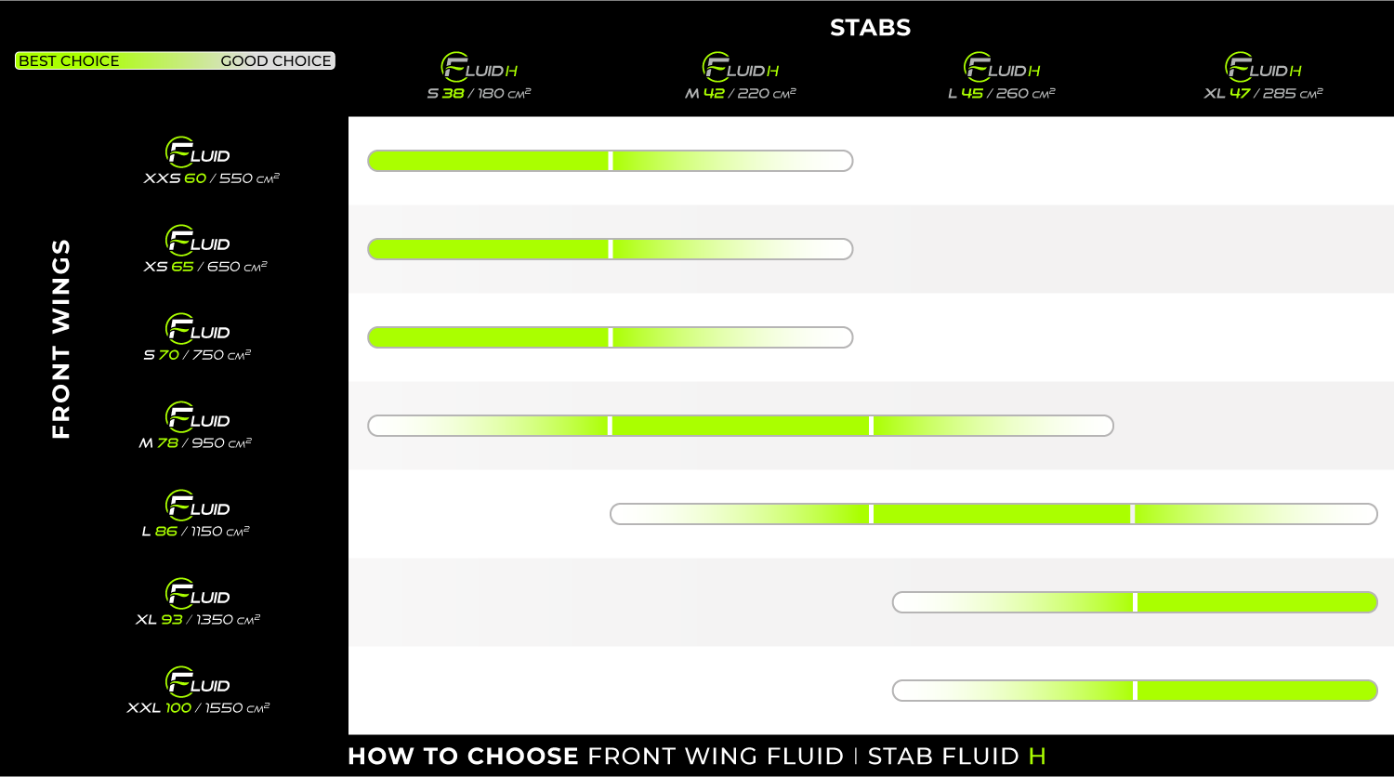The width and height of the screenshot is (1394, 777).
Task: Click the Fluid XXS 60 front wing logo
Action: point(197,151)
